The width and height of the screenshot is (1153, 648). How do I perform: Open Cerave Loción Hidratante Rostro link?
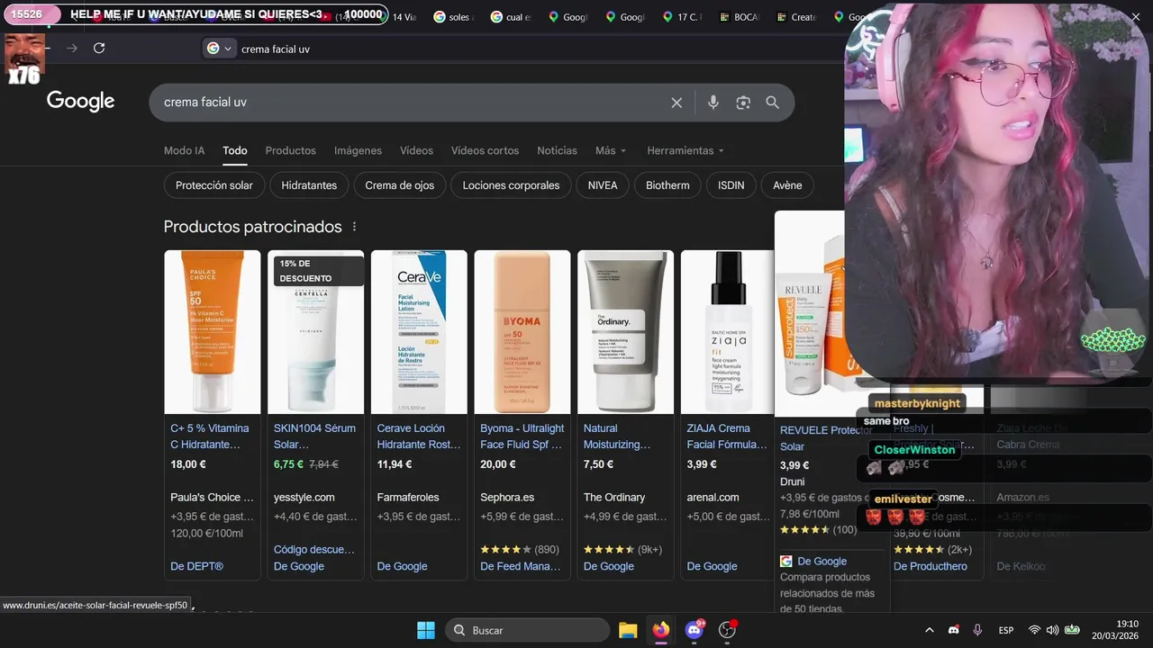pos(419,436)
